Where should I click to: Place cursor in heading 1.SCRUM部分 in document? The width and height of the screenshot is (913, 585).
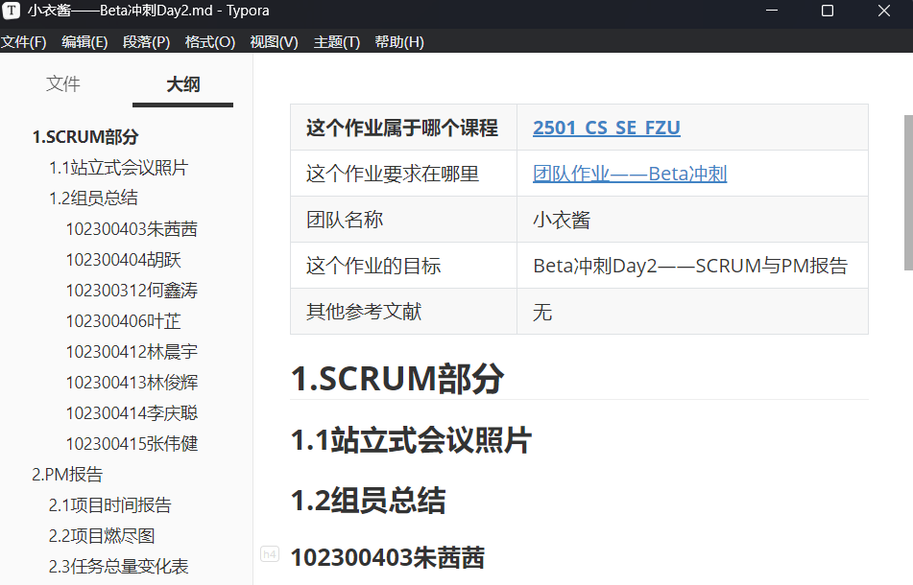pyautogui.click(x=397, y=379)
